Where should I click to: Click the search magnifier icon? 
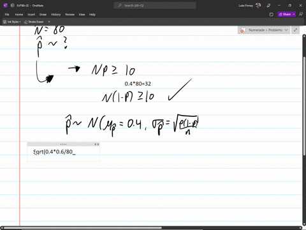click(120, 6)
